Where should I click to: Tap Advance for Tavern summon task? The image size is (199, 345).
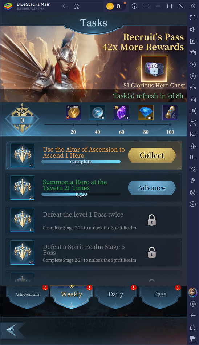pyautogui.click(x=152, y=188)
